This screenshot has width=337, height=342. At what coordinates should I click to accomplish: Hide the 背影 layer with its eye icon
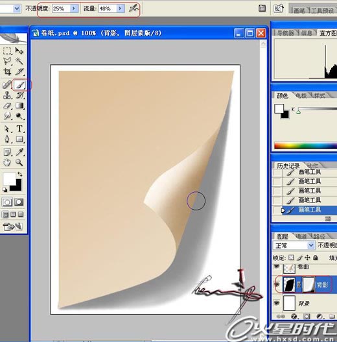pos(277,285)
